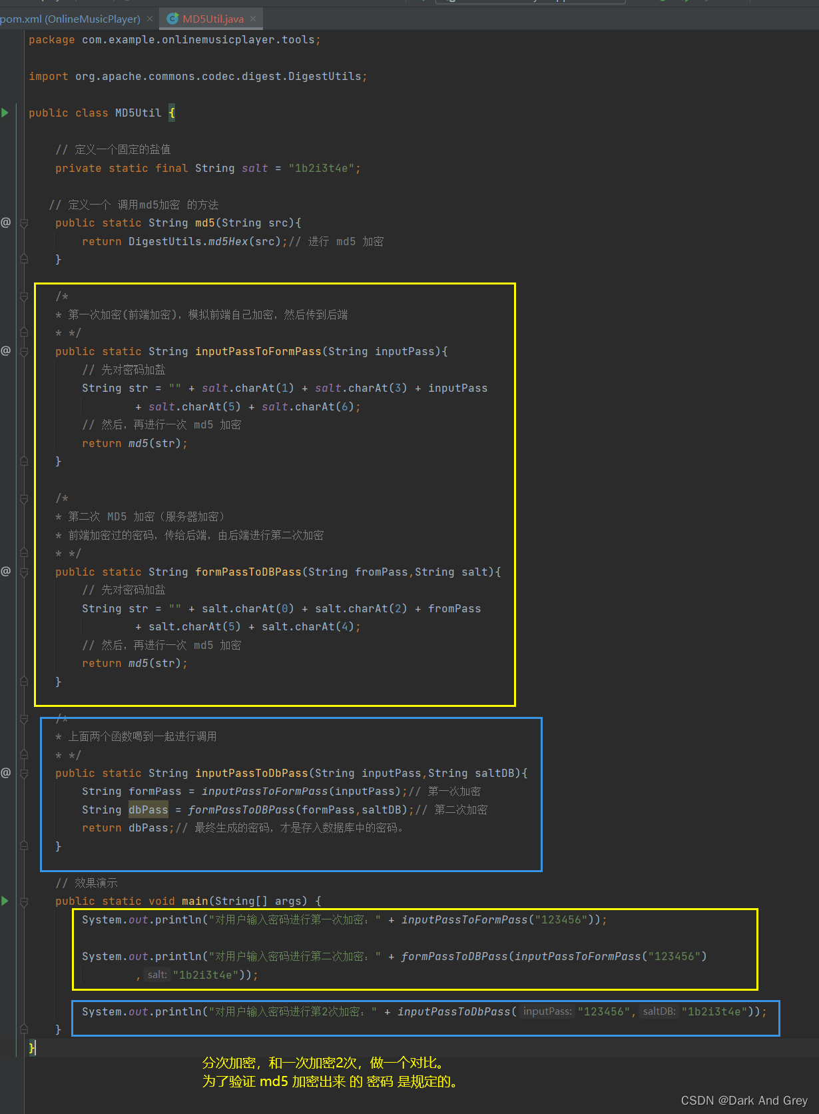The image size is (819, 1114).
Task: Click the formPass variable in String formPass line
Action: point(155,792)
